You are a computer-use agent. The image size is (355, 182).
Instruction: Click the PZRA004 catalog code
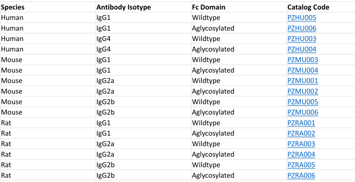coord(301,154)
